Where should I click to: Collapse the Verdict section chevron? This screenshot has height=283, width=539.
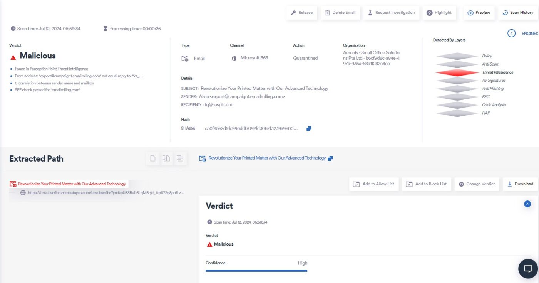click(527, 204)
